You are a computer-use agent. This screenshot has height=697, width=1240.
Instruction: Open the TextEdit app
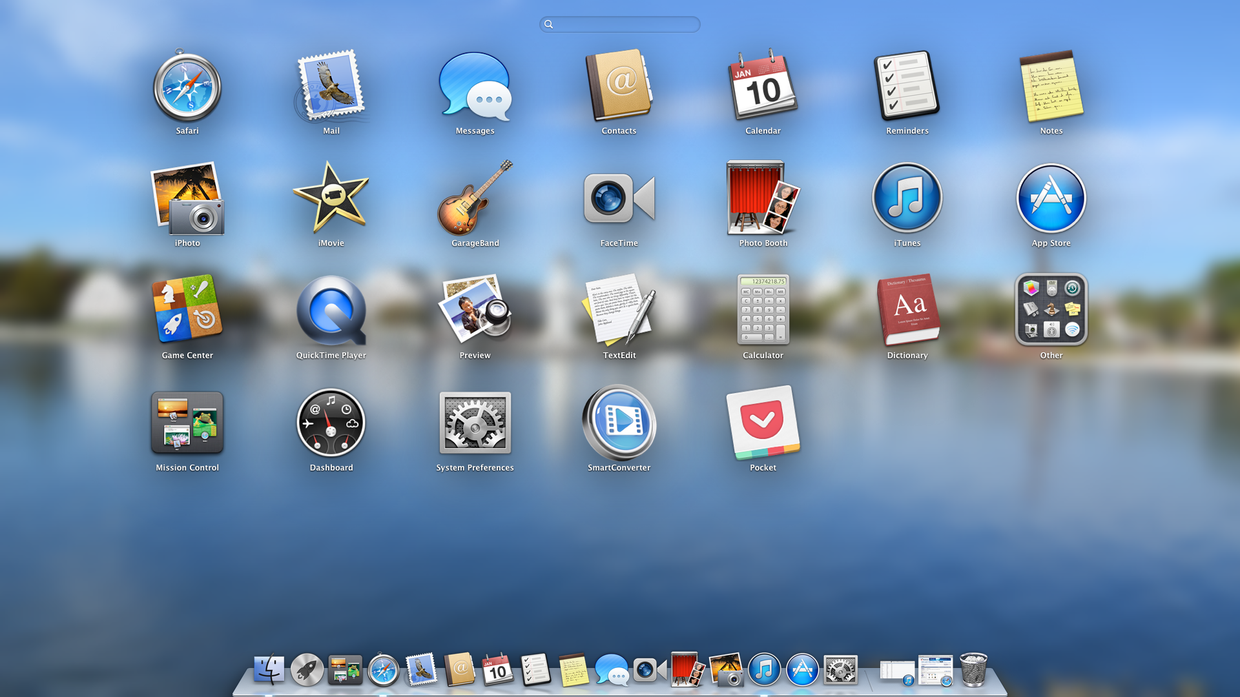[x=619, y=309]
